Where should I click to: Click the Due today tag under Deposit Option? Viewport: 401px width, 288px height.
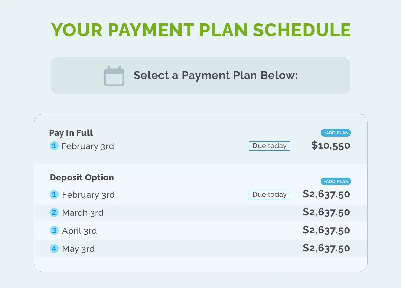(x=269, y=195)
